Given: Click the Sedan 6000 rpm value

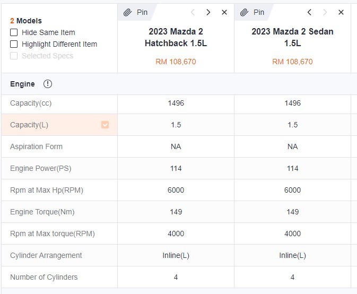Looking at the screenshot, I should [292, 190].
